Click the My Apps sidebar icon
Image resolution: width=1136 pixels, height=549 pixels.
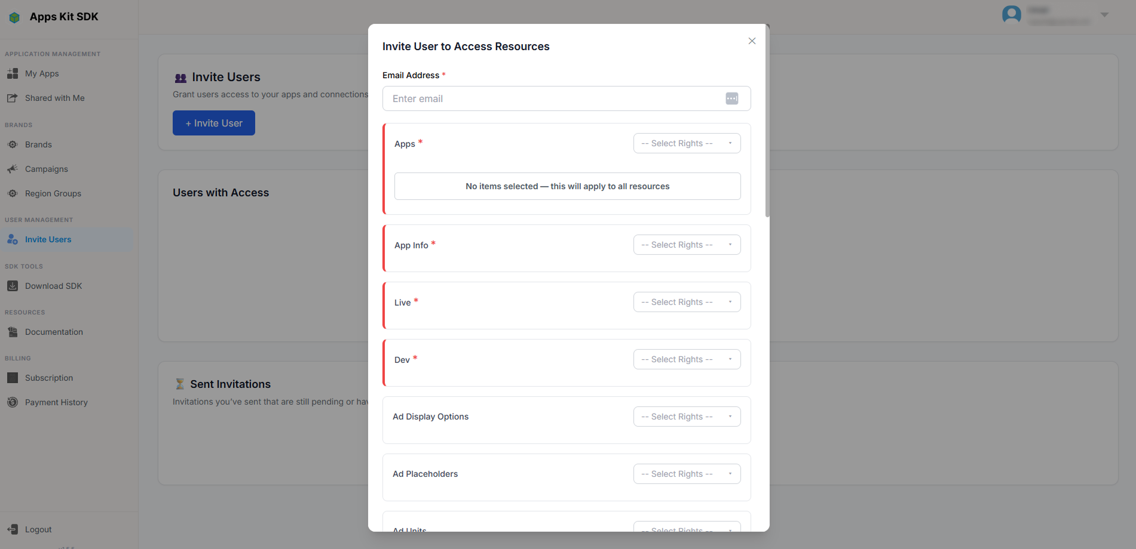[13, 73]
